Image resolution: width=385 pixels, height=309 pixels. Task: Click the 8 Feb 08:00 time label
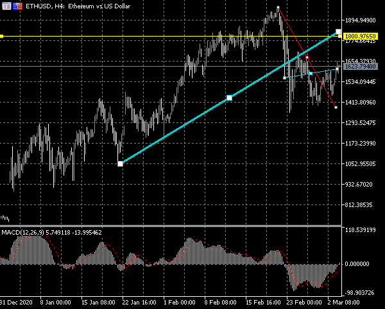coord(221,303)
